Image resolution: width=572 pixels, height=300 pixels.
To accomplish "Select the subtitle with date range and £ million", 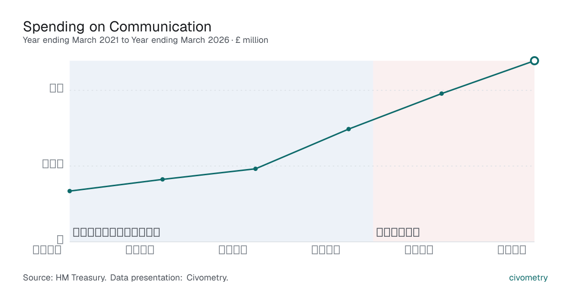I will click(145, 40).
